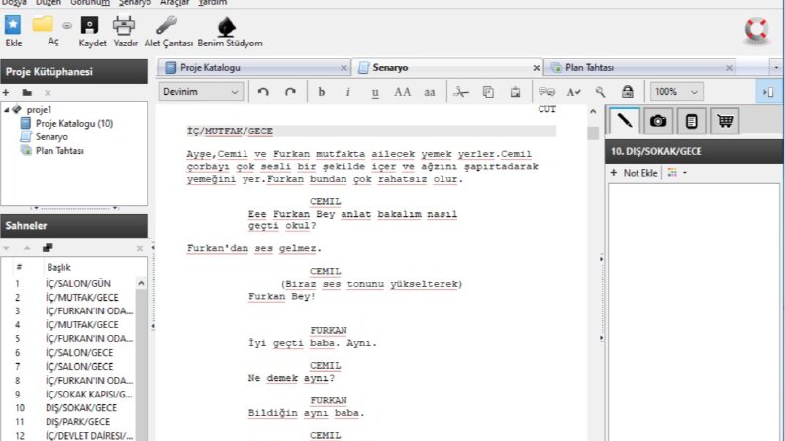This screenshot has width=785, height=441.
Task: Select the document tab in the right panel
Action: (691, 121)
